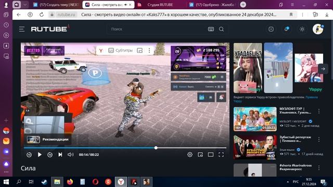Image resolution: width=333 pixels, height=187 pixels.
Task: Open Зубастый репортаж video title
Action: coord(295,139)
